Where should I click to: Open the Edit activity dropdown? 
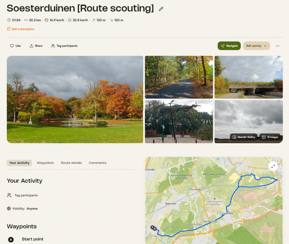tap(256, 46)
